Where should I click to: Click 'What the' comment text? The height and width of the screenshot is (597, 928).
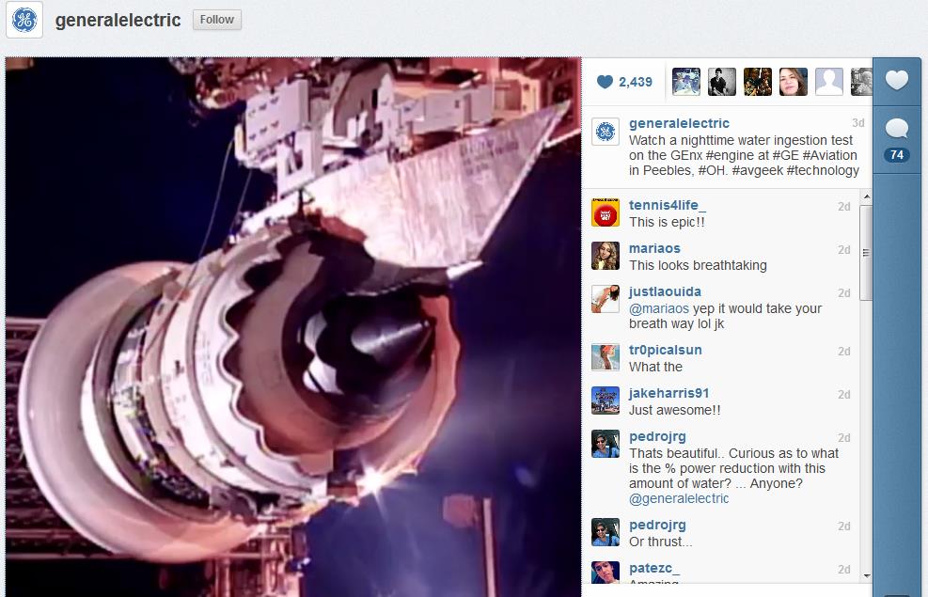(x=655, y=367)
